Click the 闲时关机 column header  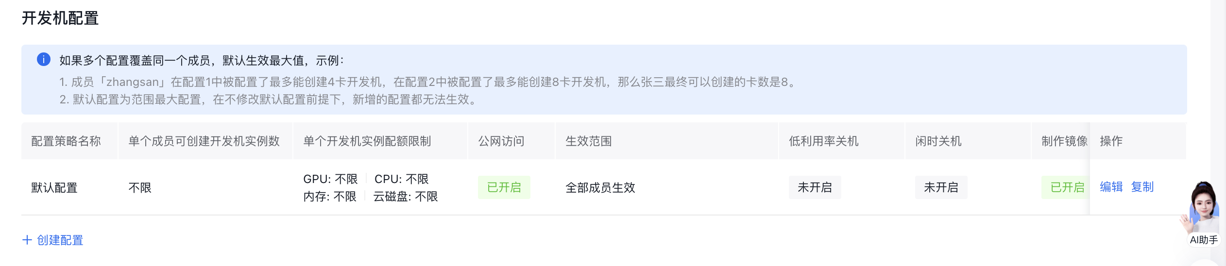[938, 141]
